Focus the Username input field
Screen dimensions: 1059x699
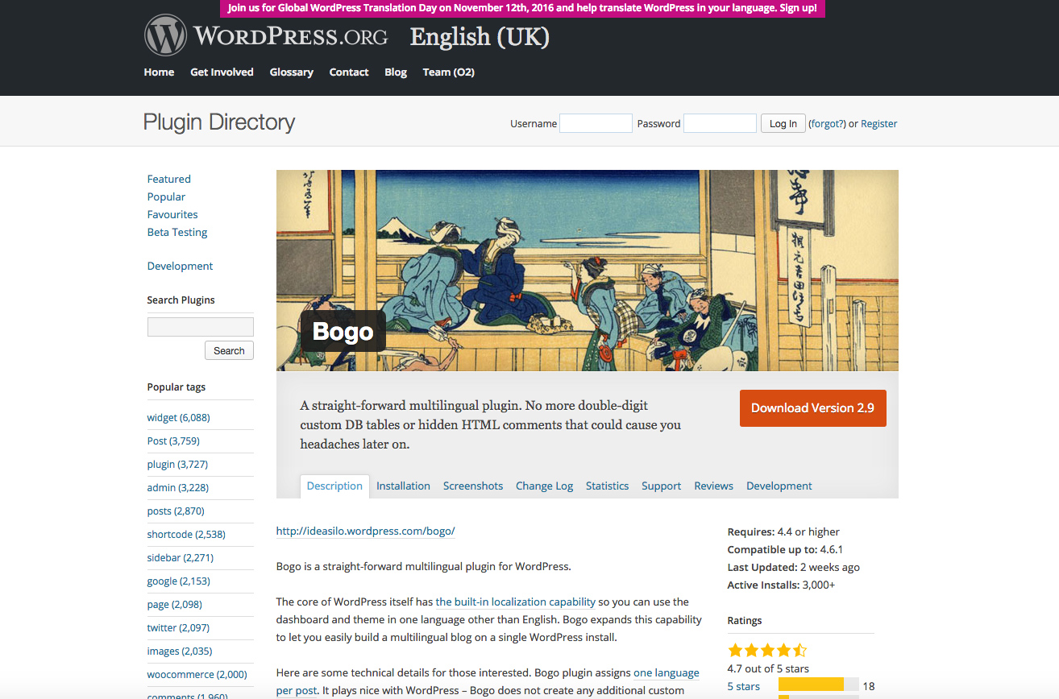pos(596,123)
